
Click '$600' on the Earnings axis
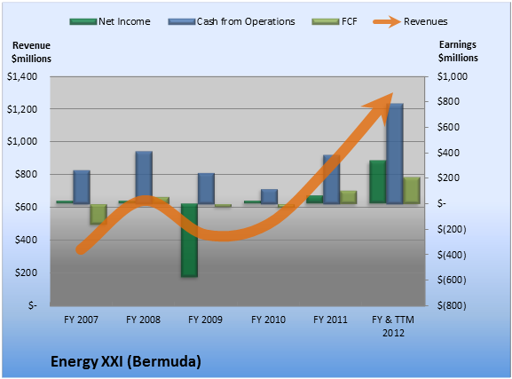[448, 127]
